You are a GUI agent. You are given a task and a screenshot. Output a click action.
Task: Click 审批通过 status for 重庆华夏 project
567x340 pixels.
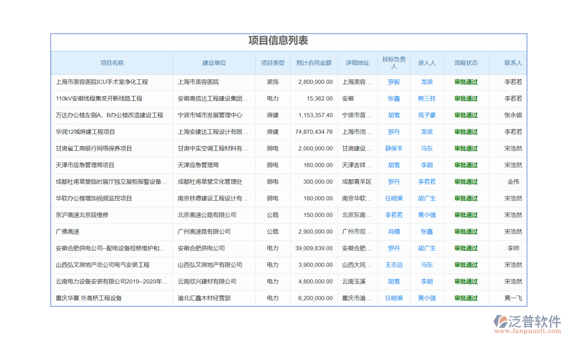(x=466, y=297)
